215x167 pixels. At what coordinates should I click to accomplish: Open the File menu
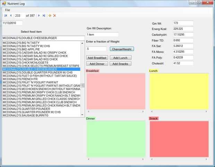[7, 10]
